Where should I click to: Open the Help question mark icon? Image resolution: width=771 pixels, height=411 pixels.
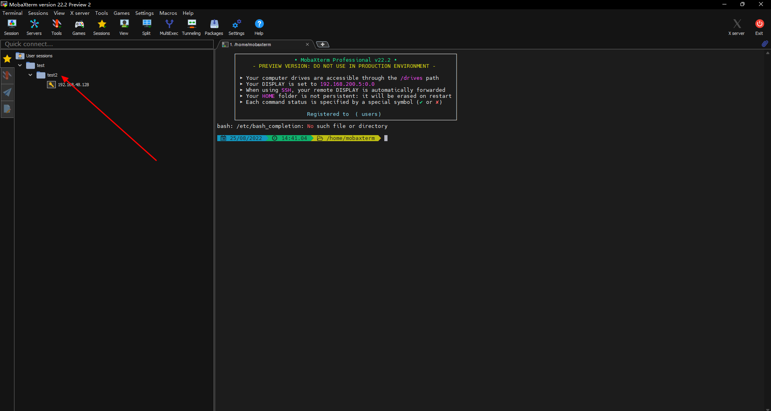[259, 27]
